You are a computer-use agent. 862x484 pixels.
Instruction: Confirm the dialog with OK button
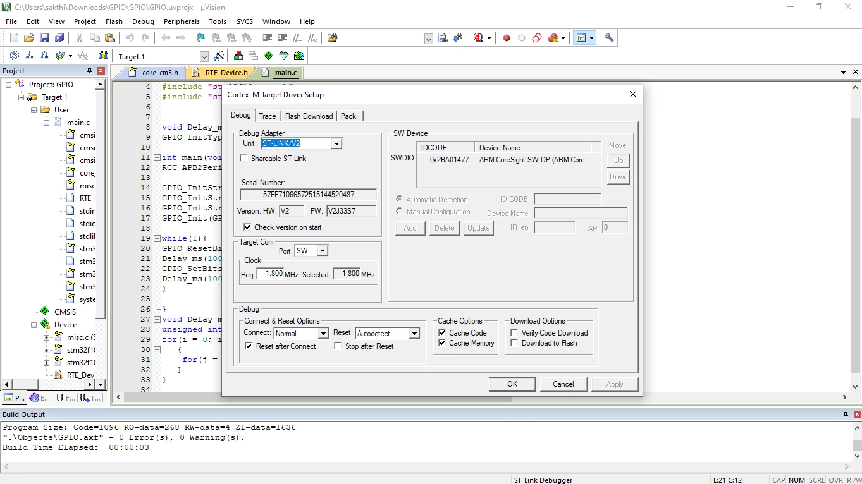tap(512, 384)
